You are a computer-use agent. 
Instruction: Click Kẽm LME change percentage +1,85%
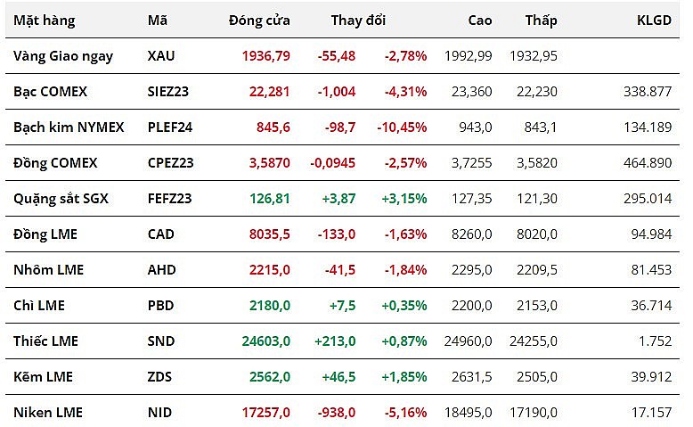405,377
